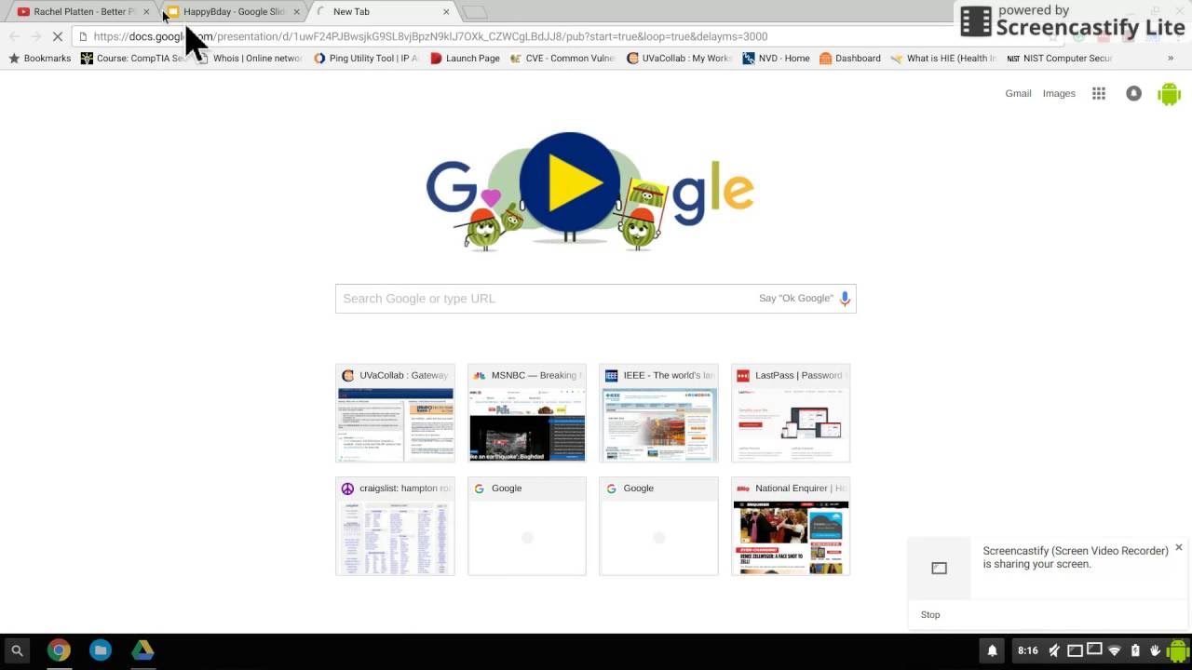Open the Gmail link
The width and height of the screenshot is (1192, 670).
click(1018, 93)
